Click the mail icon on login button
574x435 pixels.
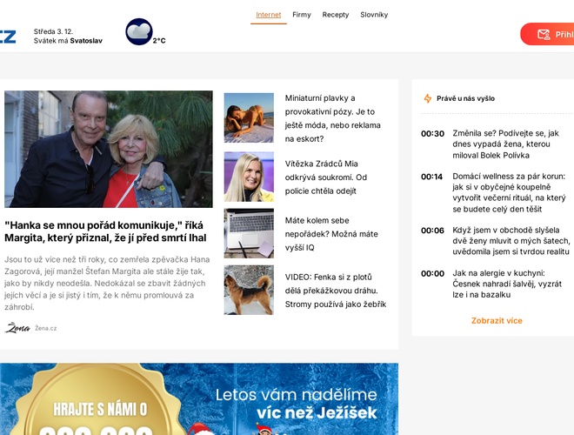pyautogui.click(x=544, y=35)
